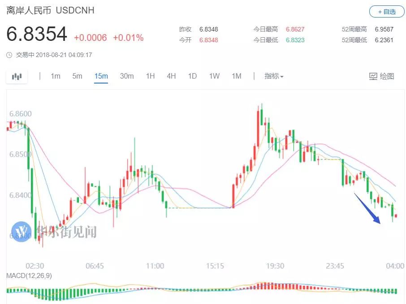Click the 52-week low 6.2361

(x=384, y=40)
